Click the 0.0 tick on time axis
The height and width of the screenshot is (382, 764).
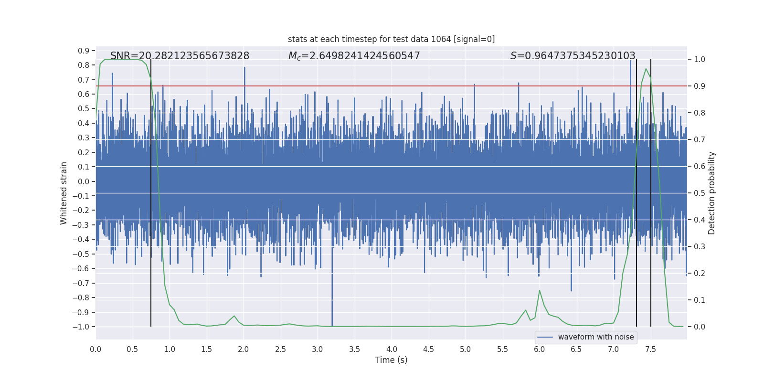coord(95,349)
